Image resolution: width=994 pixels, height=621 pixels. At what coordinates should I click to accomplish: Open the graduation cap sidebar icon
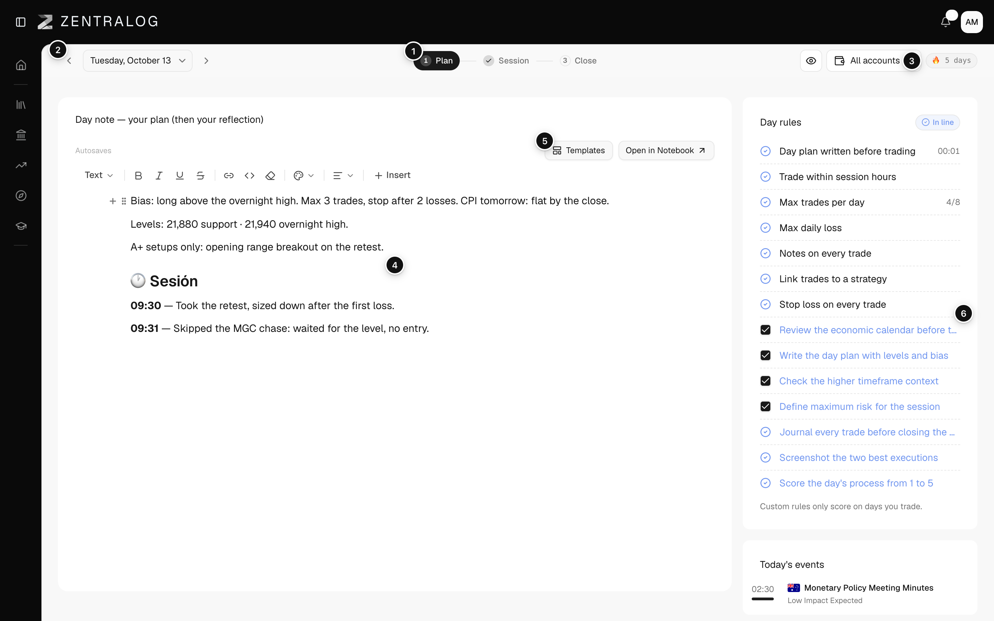pyautogui.click(x=21, y=226)
